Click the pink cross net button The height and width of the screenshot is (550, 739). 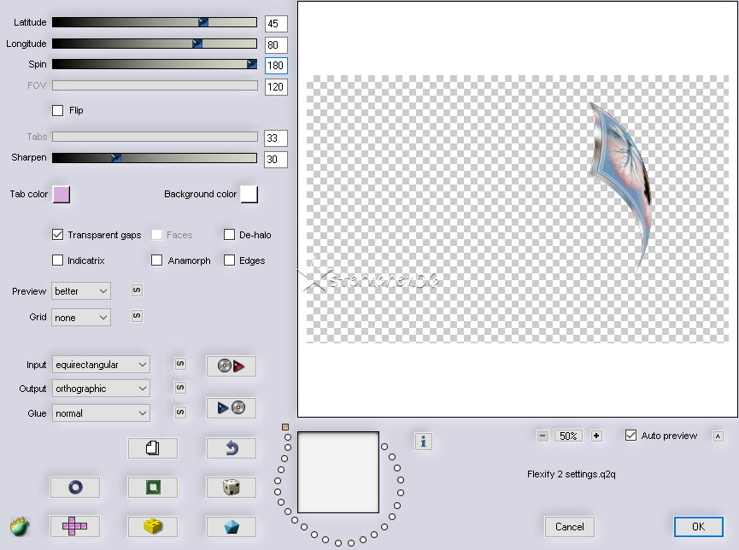74,526
